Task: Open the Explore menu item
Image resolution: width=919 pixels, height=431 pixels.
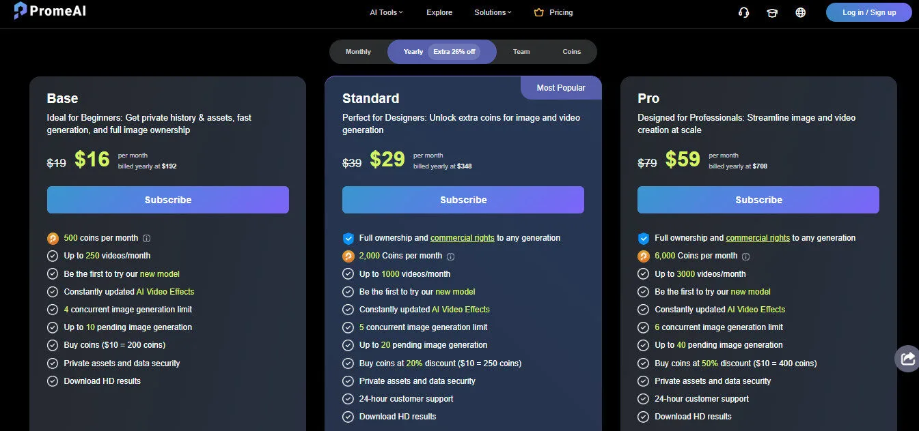Action: 439,12
